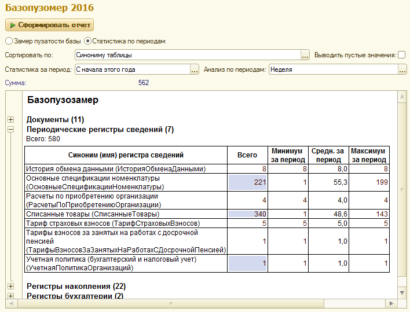Click the Всего column header
Viewport: 410px width, 312px height.
[247, 155]
